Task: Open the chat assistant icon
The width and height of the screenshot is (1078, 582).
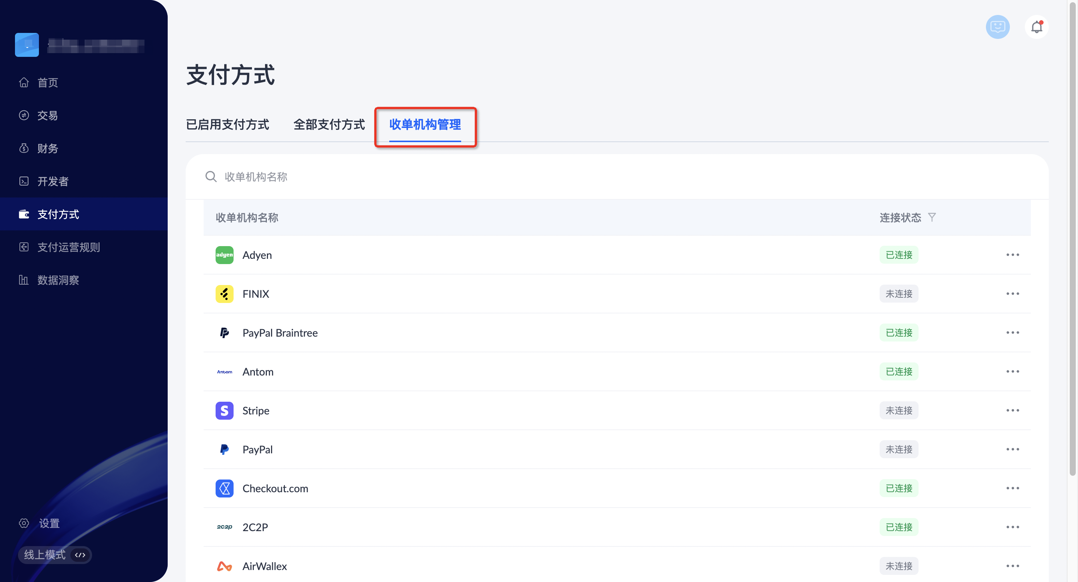Action: [997, 27]
